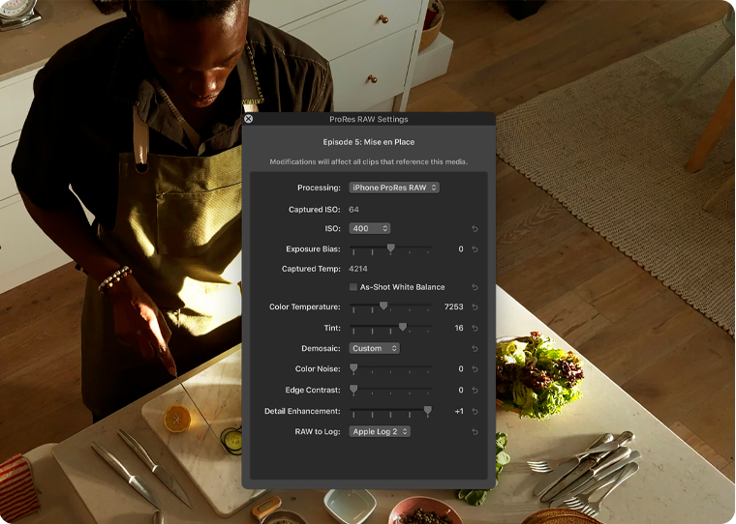Reset Detail Enhancement with its reset arrow

[475, 412]
